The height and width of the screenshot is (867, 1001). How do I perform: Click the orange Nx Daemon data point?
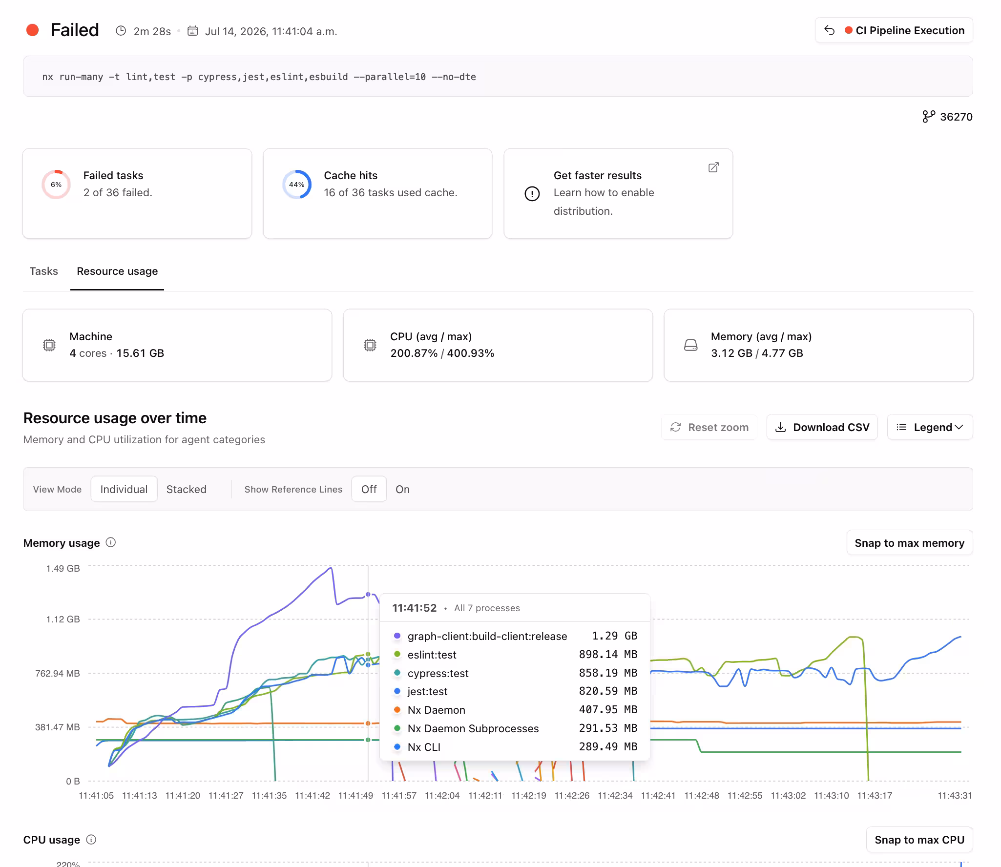[368, 723]
